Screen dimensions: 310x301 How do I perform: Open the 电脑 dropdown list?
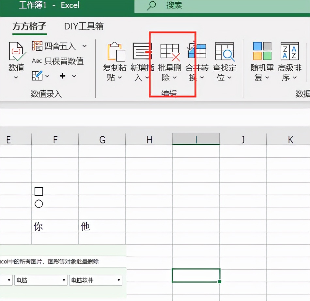(40, 280)
